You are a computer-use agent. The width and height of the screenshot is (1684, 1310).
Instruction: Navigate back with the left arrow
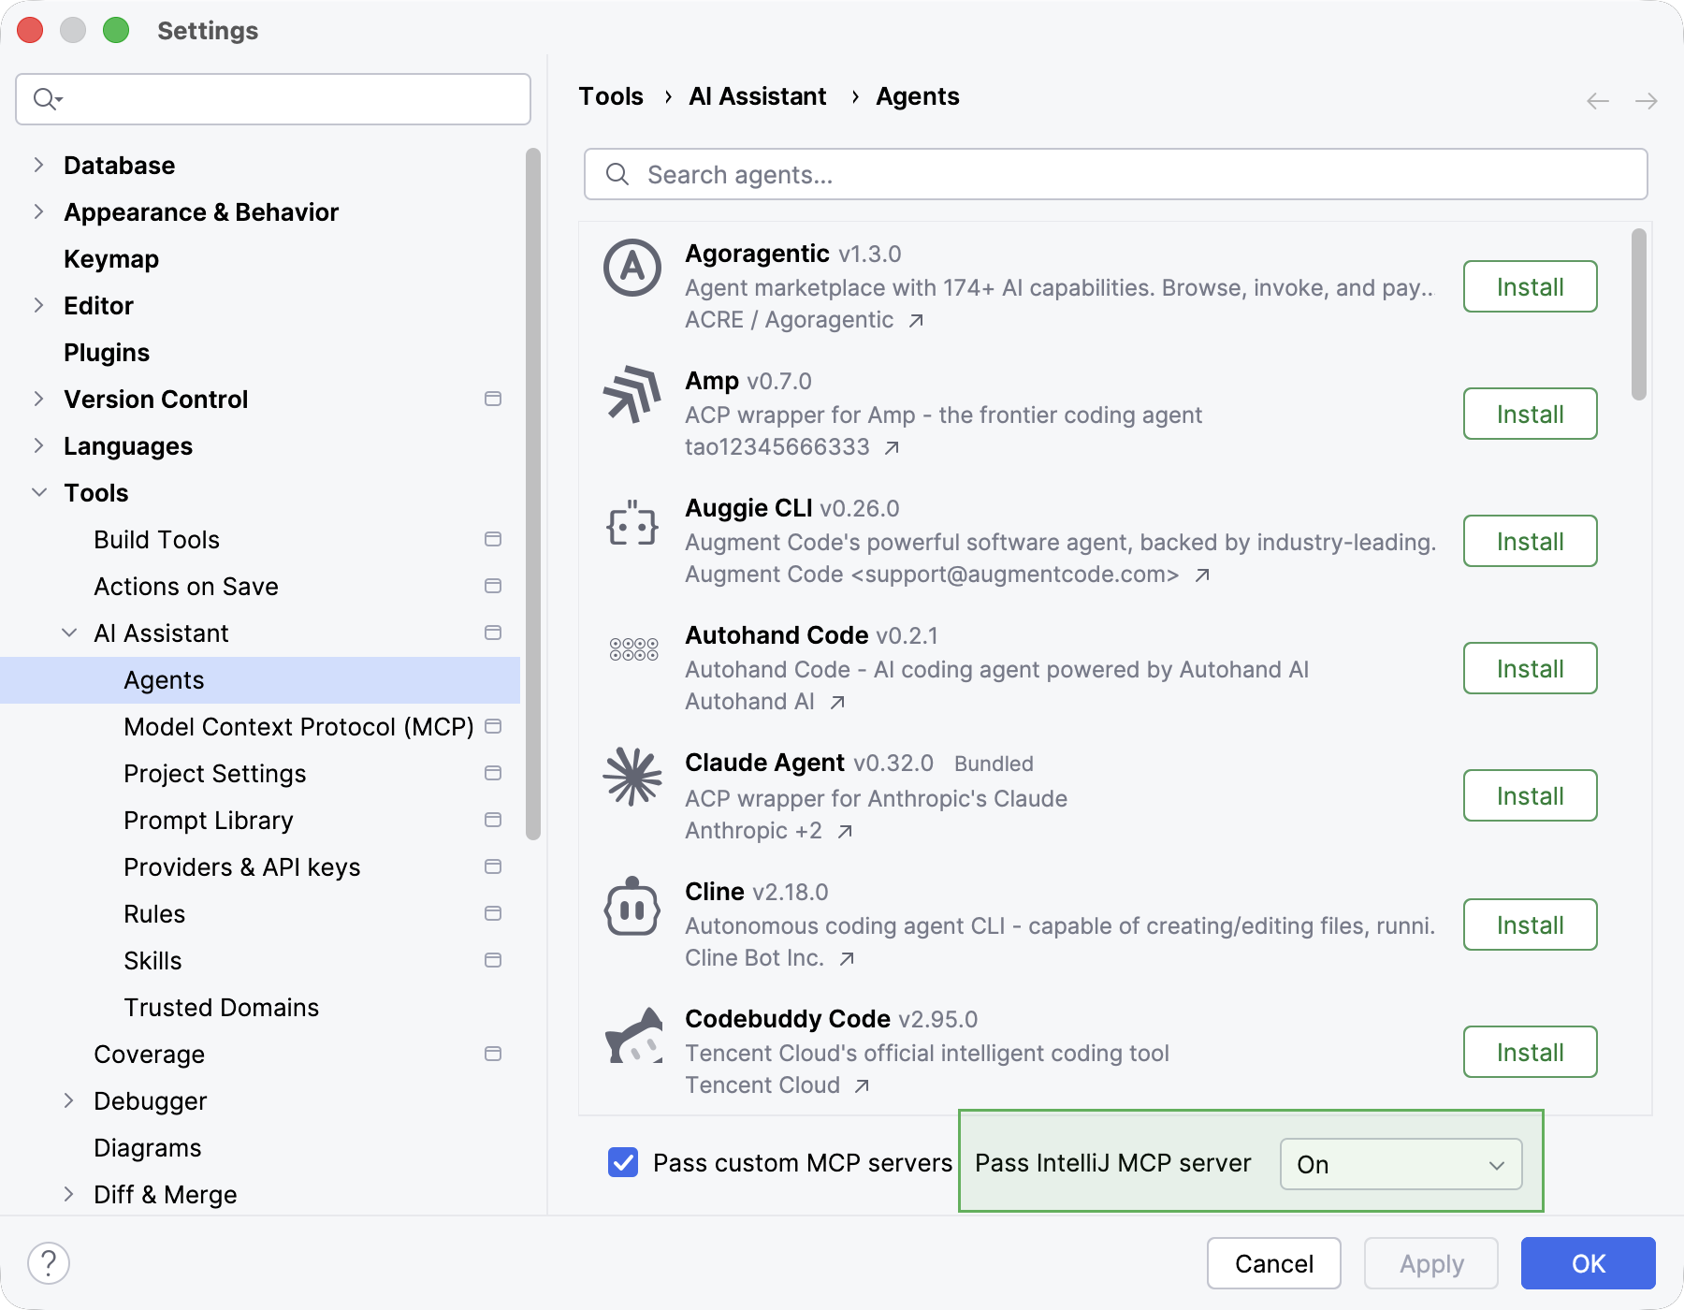(x=1598, y=100)
